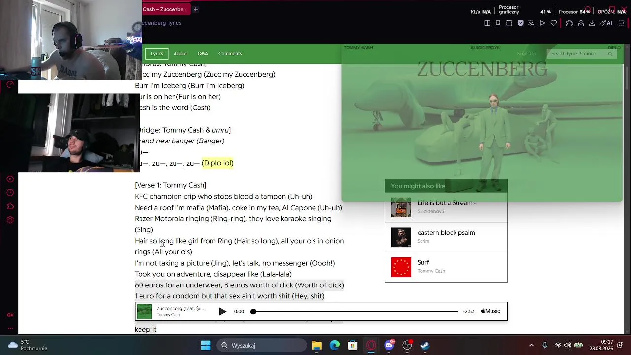The image size is (631, 355).
Task: Click the Verse 1: Tommy Cash header text
Action: point(171,185)
